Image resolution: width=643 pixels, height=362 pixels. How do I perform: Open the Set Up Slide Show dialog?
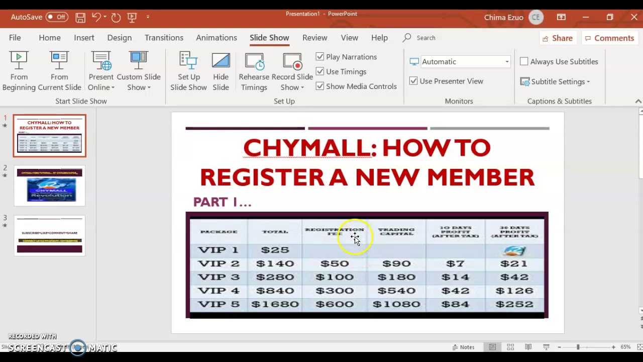189,72
